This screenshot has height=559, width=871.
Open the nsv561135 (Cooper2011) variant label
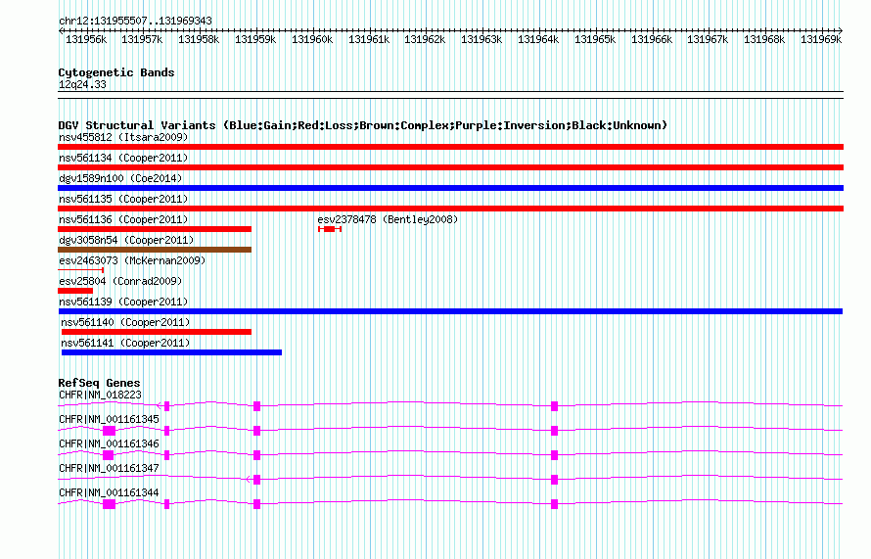123,199
